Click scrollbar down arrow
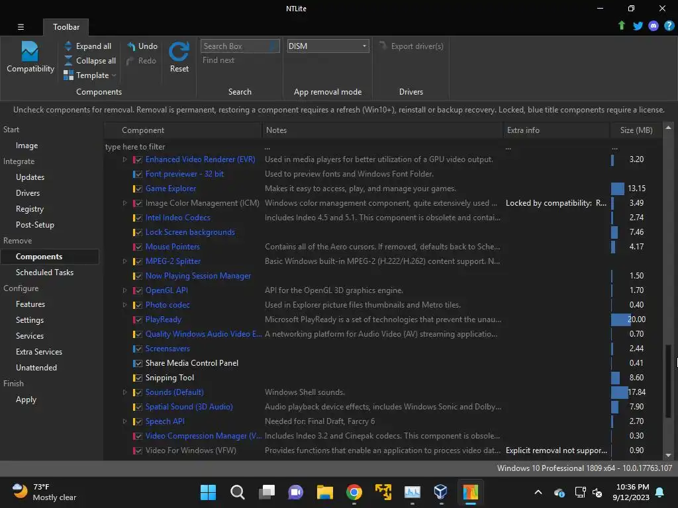The width and height of the screenshot is (678, 508). [668, 455]
